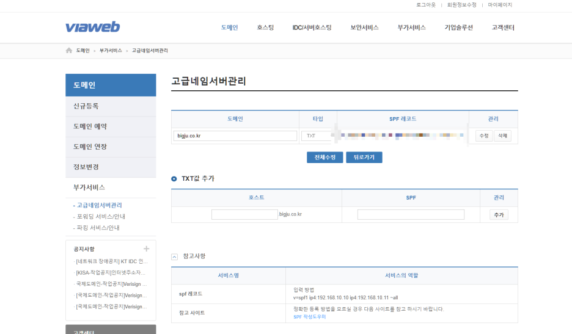Click the 전체수정 button

324,157
